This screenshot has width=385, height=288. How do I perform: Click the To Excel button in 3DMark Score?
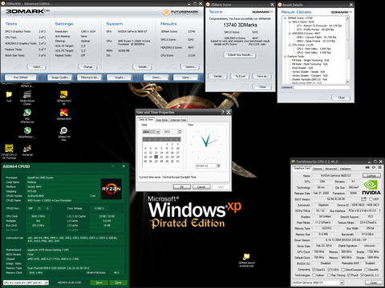240,76
